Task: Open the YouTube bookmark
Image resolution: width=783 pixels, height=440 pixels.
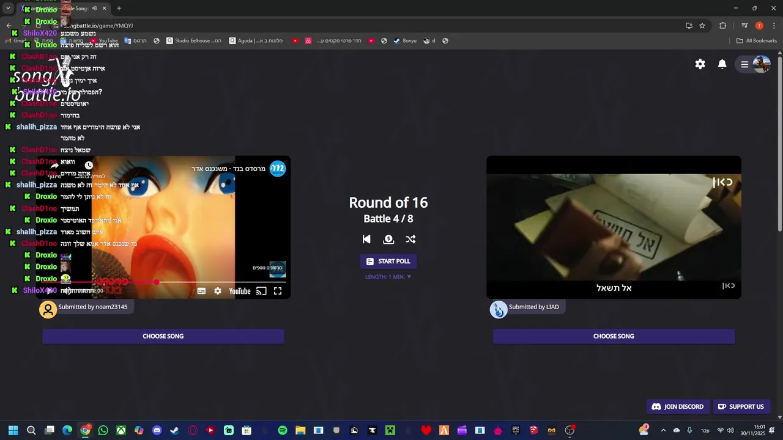Action: (x=103, y=41)
